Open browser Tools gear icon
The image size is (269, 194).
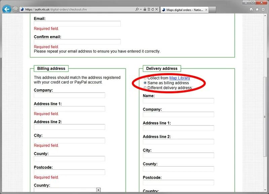click(263, 9)
